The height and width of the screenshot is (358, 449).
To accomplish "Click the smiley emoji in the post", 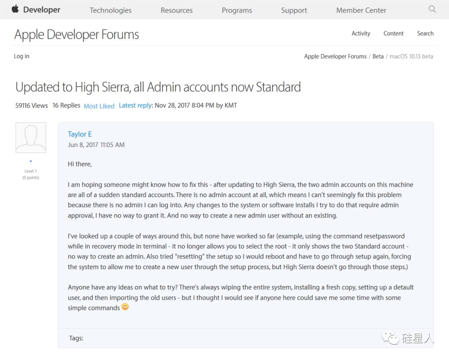I will (x=125, y=307).
